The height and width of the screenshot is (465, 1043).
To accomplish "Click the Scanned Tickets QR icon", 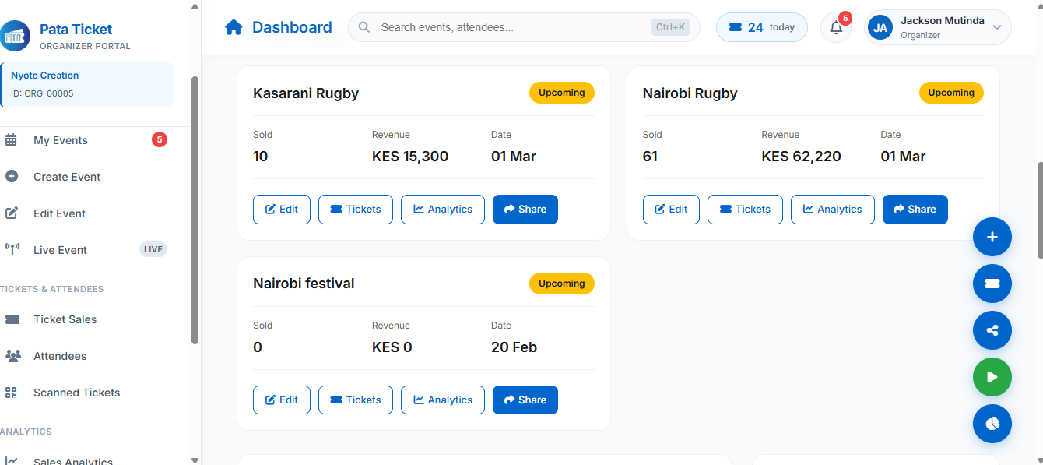I will tap(12, 392).
